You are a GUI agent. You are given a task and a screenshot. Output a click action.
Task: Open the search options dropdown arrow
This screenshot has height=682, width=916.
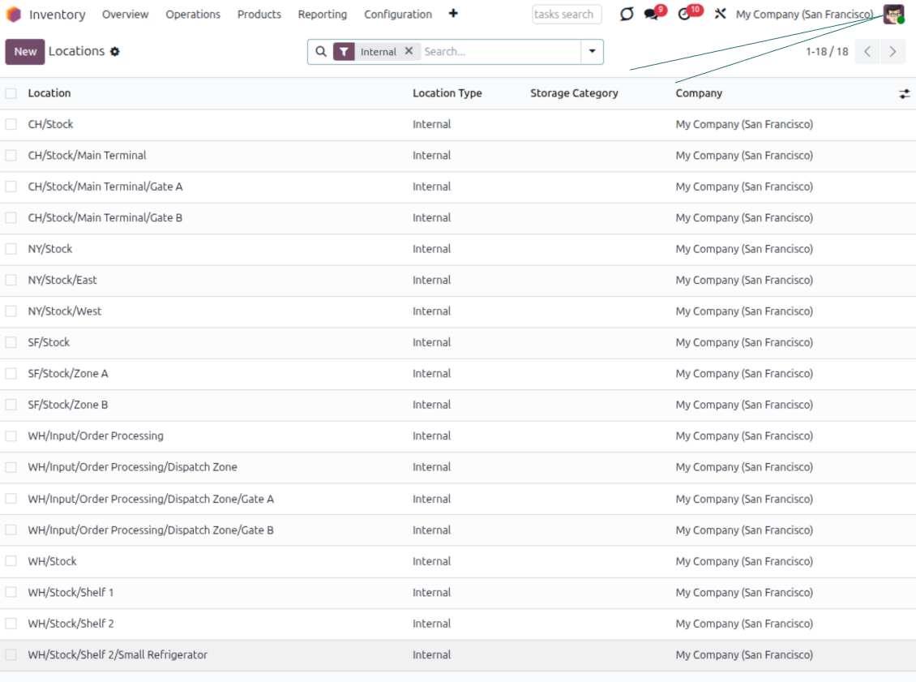(591, 51)
